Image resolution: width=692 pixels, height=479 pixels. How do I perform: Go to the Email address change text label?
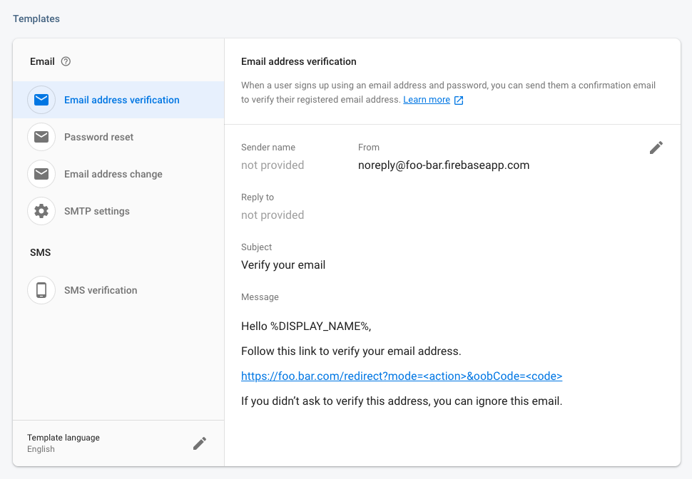coord(113,174)
